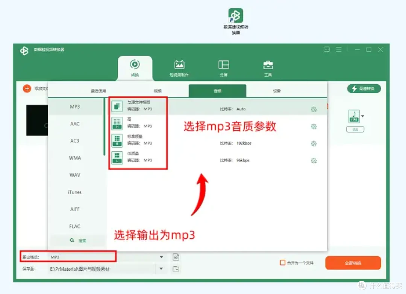
Task: Open the short video creation tab
Action: (x=179, y=69)
